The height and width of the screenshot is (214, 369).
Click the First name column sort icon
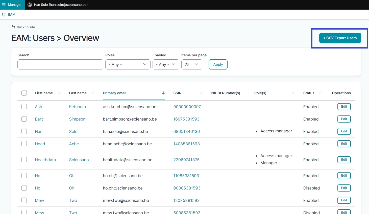click(x=59, y=93)
